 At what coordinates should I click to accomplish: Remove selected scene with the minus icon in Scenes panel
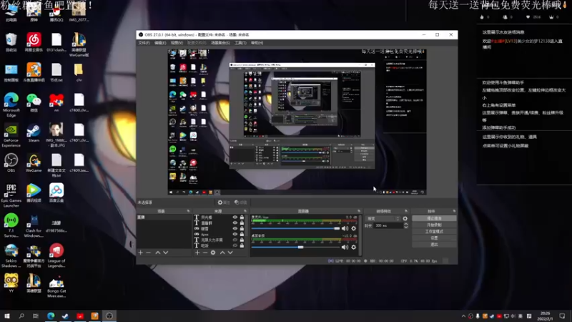[x=148, y=253]
